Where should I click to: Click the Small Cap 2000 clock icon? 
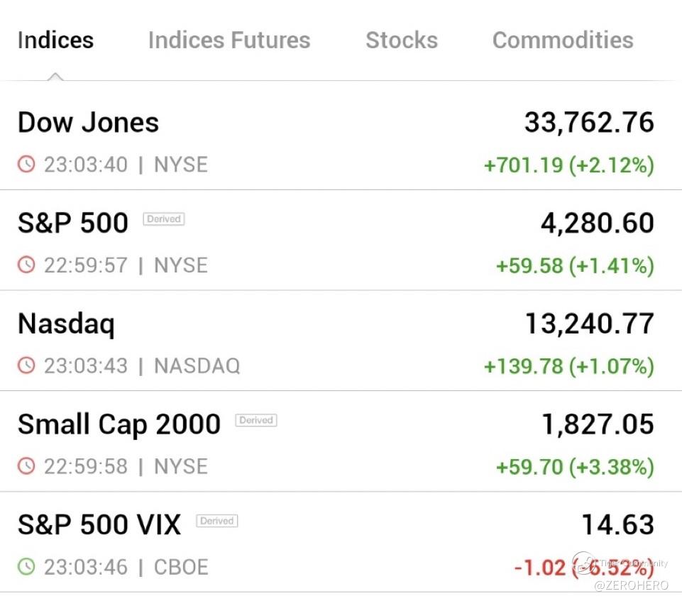[x=26, y=467]
